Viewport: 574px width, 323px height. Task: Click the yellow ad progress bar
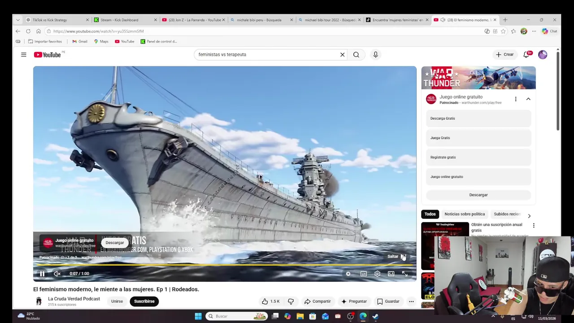[x=225, y=265]
